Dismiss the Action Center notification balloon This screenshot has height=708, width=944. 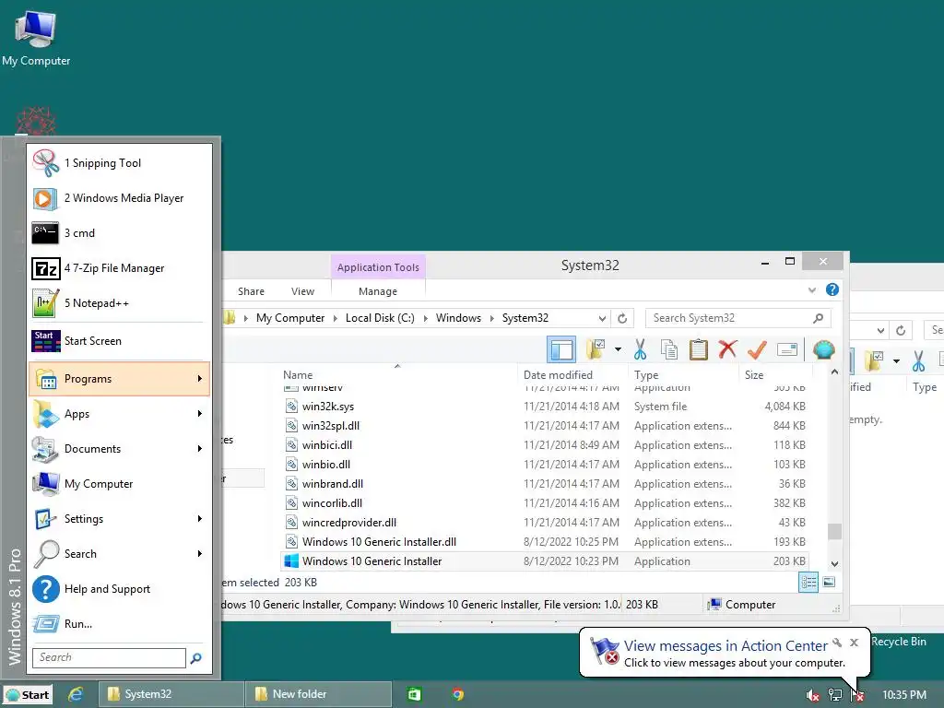854,643
